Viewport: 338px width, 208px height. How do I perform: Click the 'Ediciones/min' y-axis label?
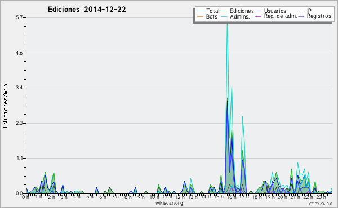(5, 106)
